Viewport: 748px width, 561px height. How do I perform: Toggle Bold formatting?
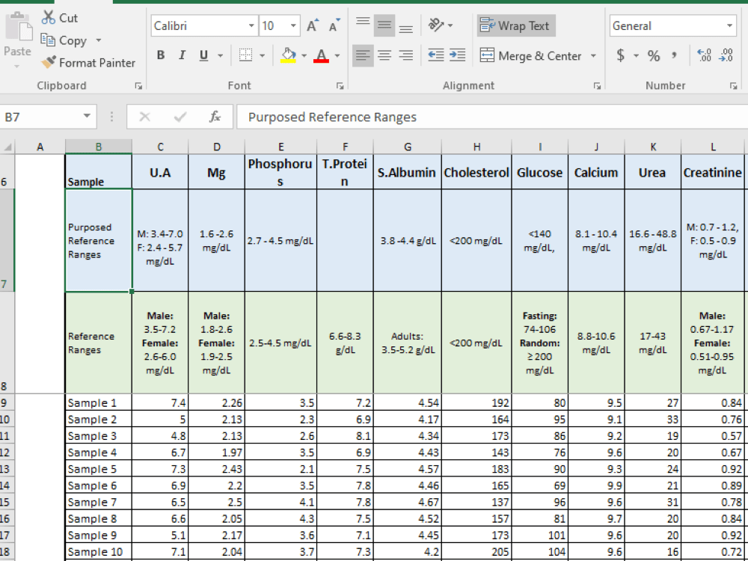click(161, 55)
